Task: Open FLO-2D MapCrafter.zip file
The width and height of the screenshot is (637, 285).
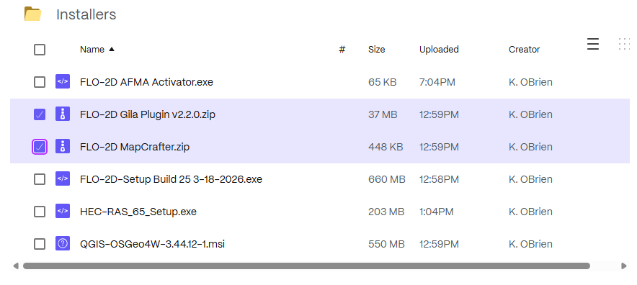Action: click(135, 147)
